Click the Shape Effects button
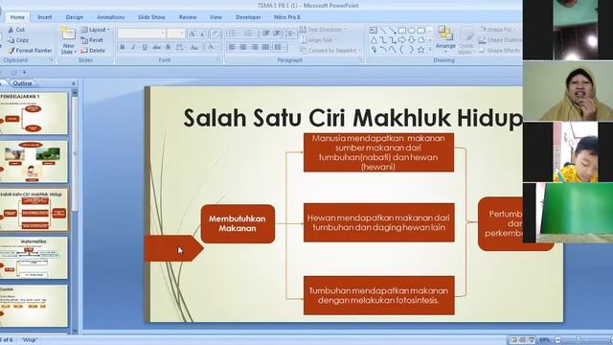The height and width of the screenshot is (345, 613). click(500, 51)
